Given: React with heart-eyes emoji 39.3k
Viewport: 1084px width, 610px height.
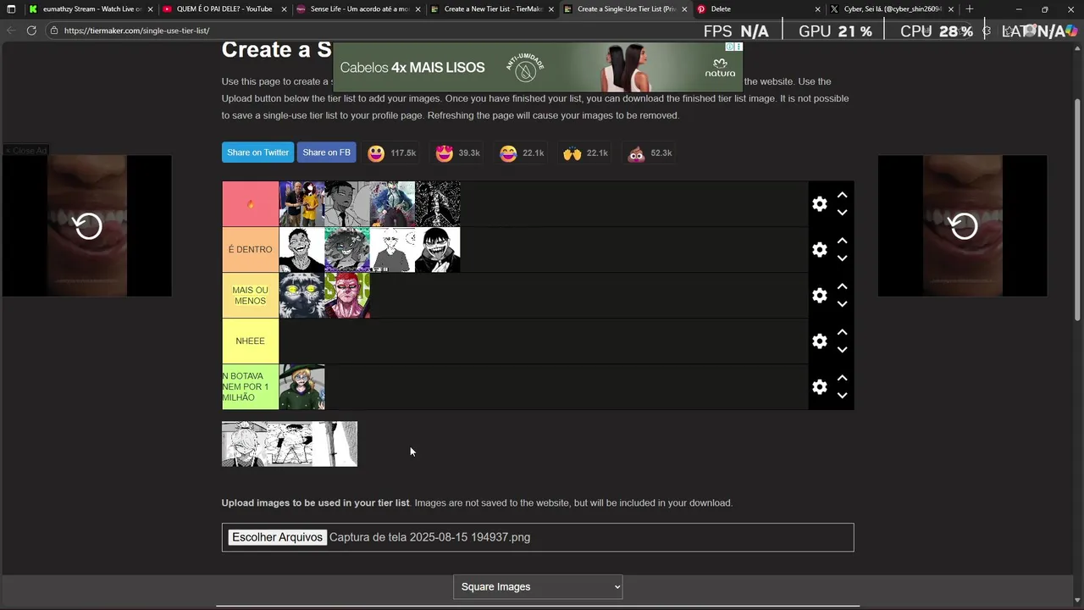Looking at the screenshot, I should coord(457,153).
